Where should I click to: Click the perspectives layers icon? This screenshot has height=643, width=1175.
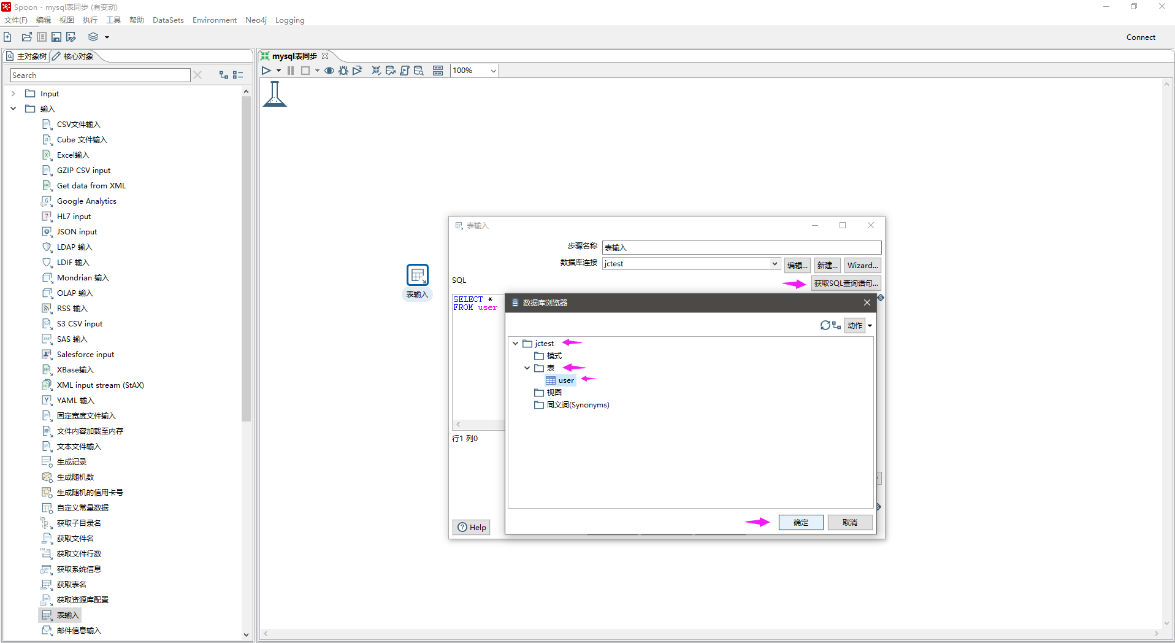pos(93,37)
